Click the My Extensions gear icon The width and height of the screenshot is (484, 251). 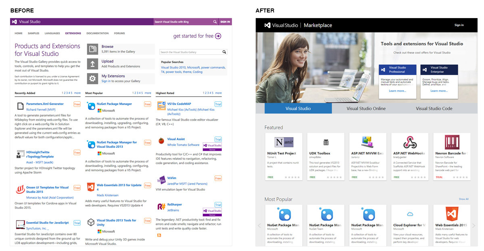(x=92, y=78)
